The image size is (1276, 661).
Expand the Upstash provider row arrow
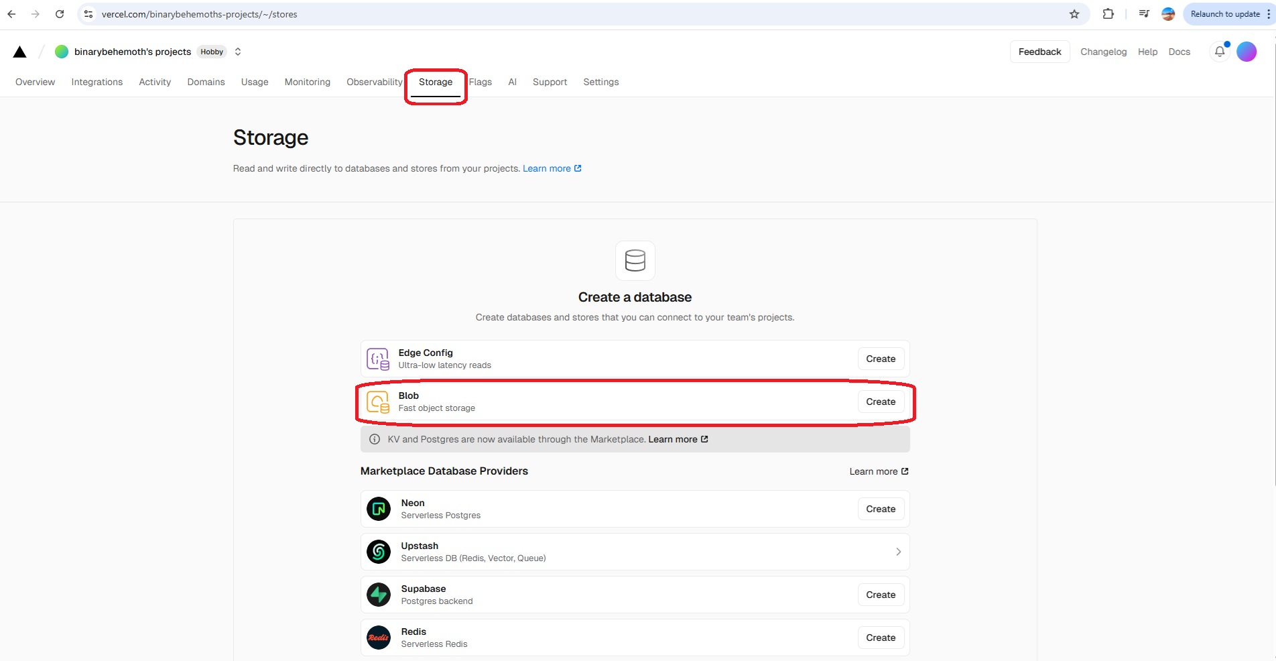tap(898, 552)
